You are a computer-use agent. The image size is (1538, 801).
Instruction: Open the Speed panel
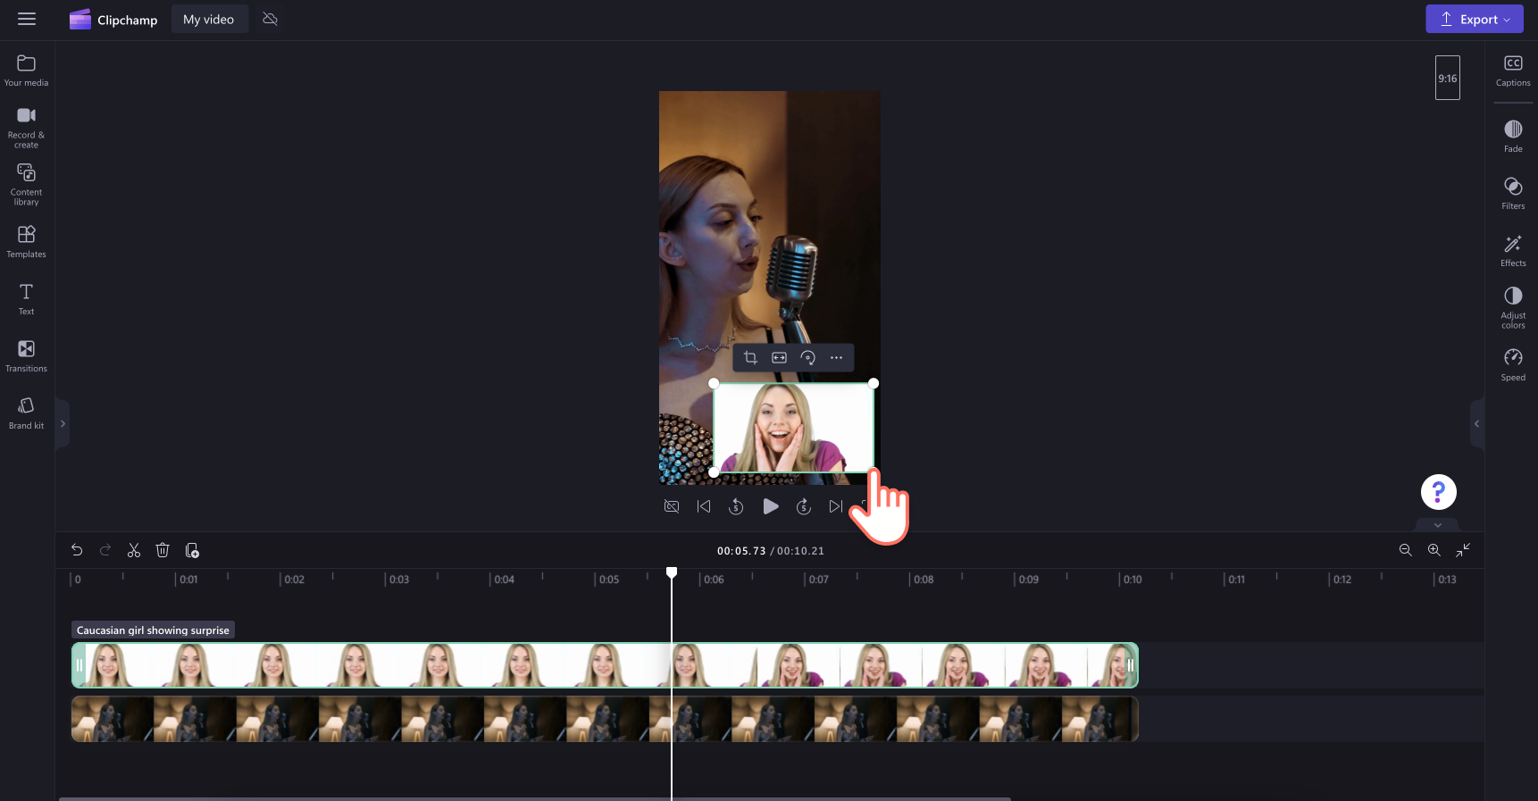tap(1513, 365)
